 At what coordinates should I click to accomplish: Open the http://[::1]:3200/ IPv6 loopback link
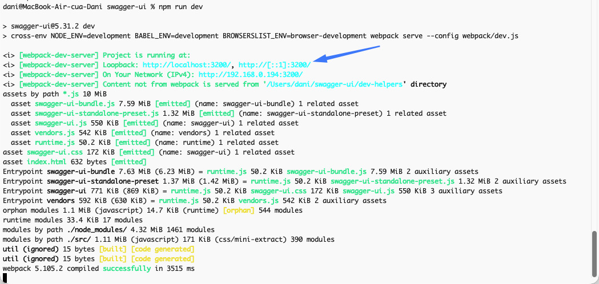(x=275, y=65)
